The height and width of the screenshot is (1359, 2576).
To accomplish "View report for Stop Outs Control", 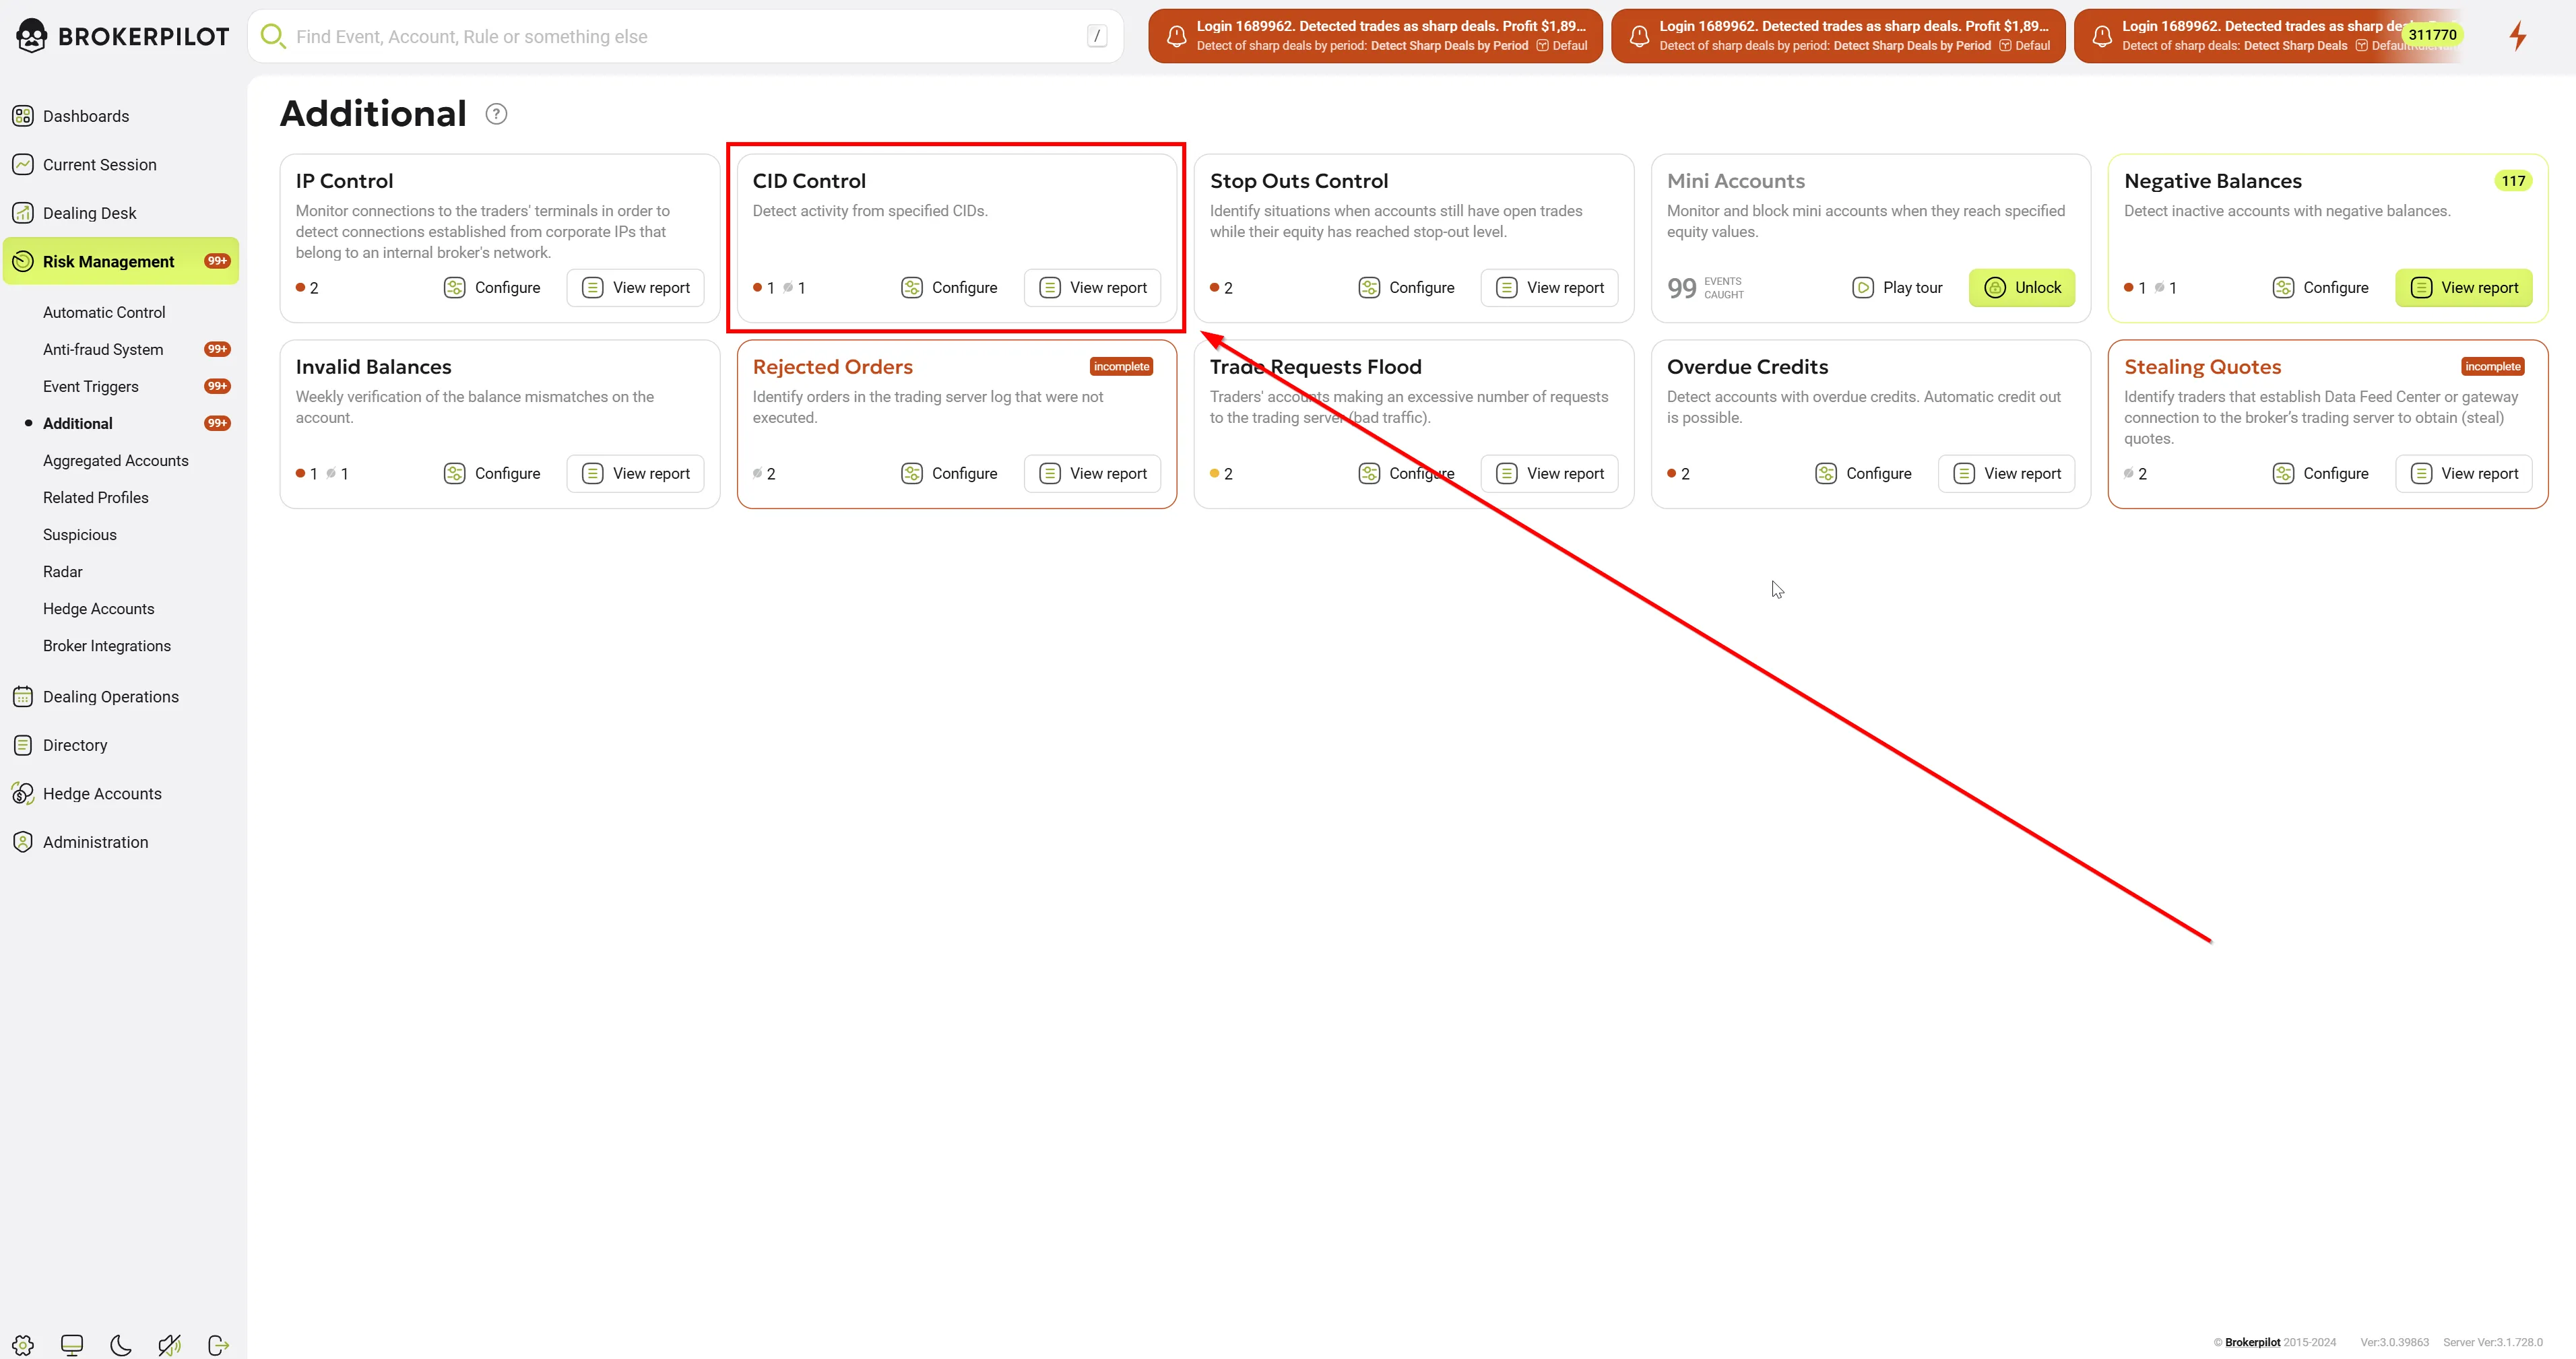I will tap(1550, 288).
